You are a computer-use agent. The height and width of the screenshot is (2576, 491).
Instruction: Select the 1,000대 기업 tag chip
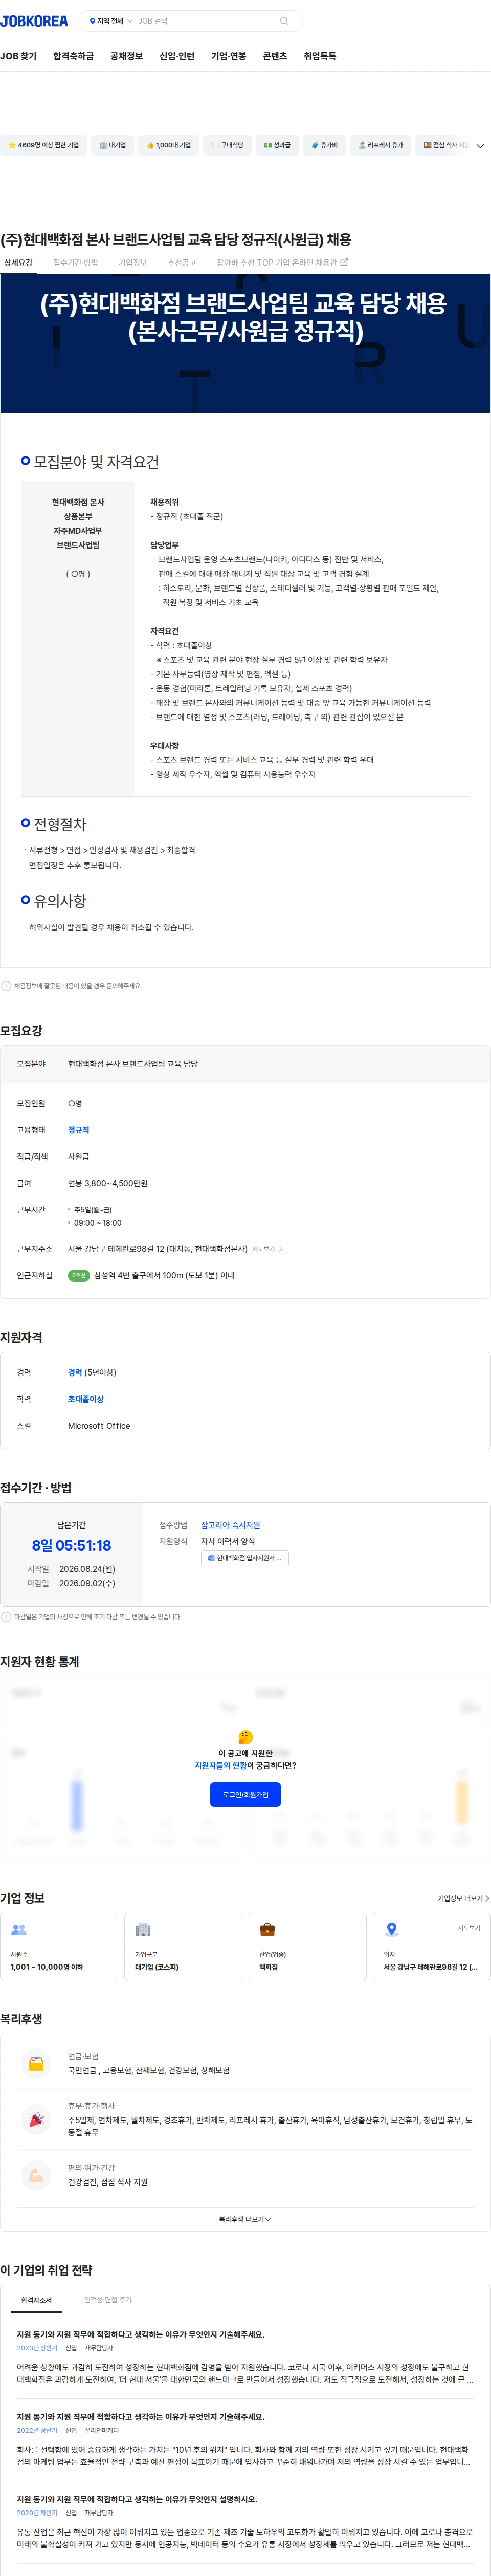click(x=168, y=145)
